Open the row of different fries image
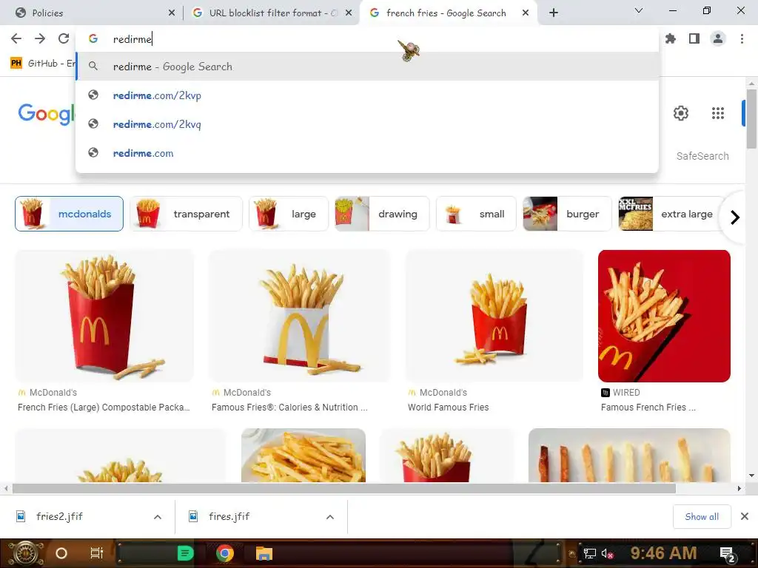This screenshot has height=568, width=758. coord(629,455)
